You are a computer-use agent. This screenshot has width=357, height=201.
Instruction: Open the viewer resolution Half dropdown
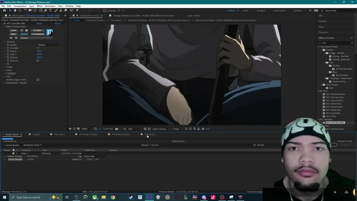tap(135, 129)
